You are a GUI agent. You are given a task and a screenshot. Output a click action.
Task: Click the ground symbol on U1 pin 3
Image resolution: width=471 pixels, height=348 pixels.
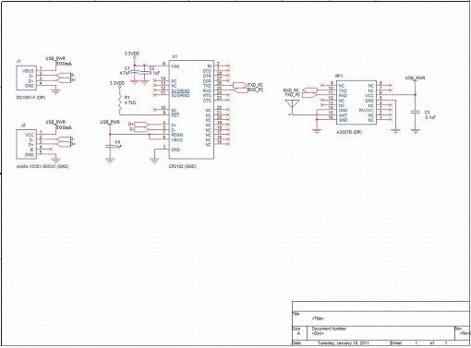(x=154, y=160)
